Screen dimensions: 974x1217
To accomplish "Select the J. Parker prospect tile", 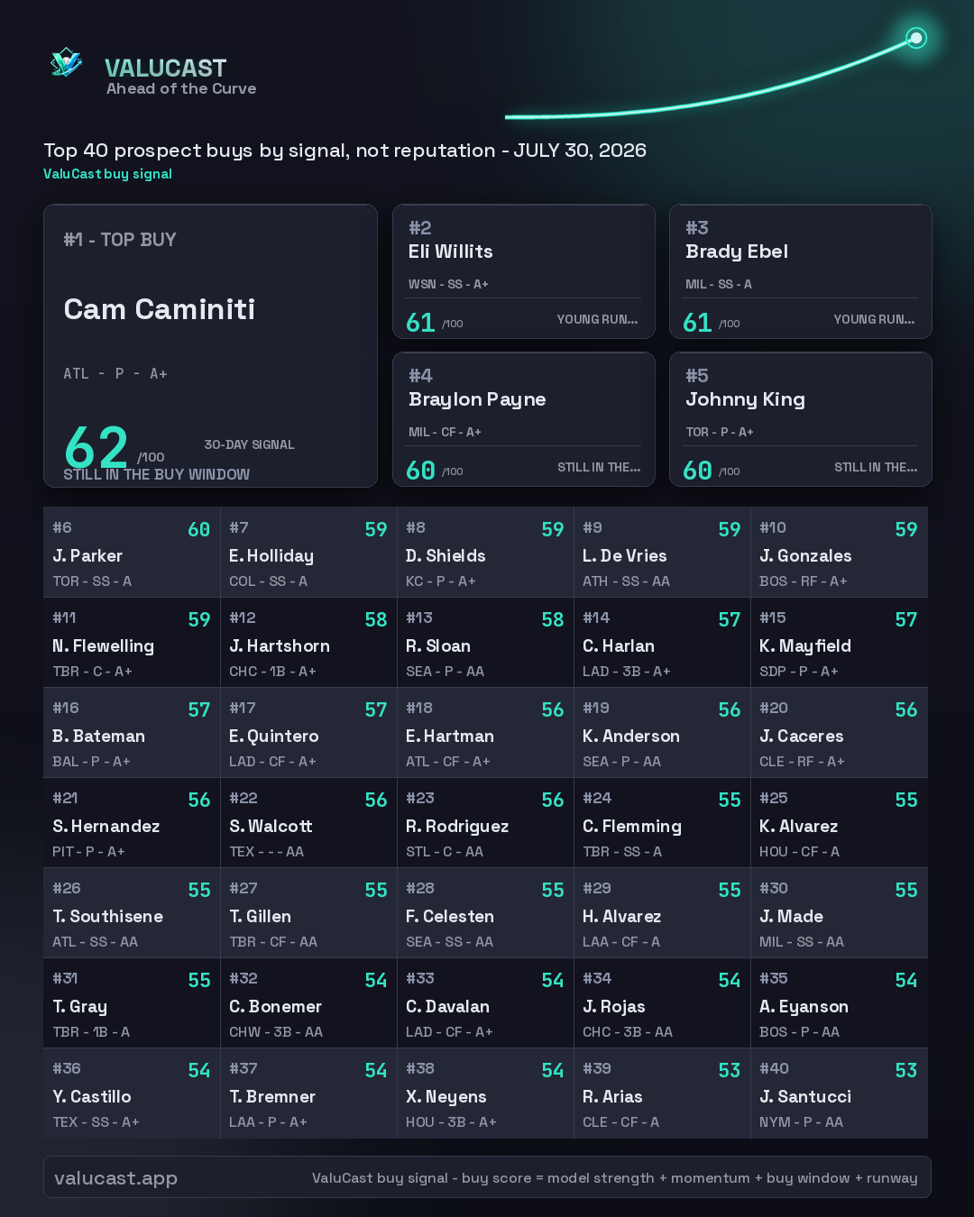I will (x=132, y=553).
